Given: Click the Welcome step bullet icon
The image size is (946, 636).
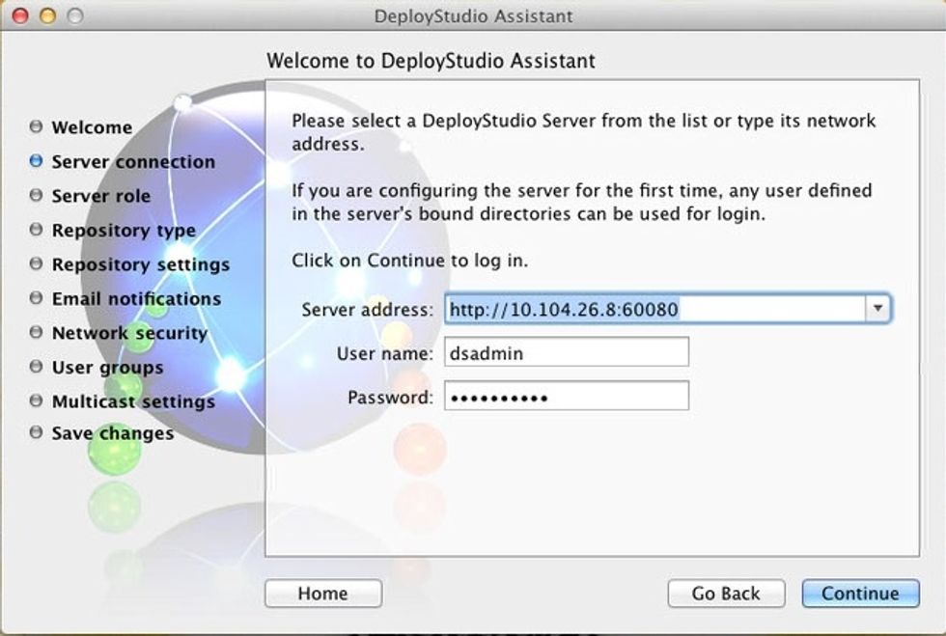Looking at the screenshot, I should pyautogui.click(x=37, y=126).
